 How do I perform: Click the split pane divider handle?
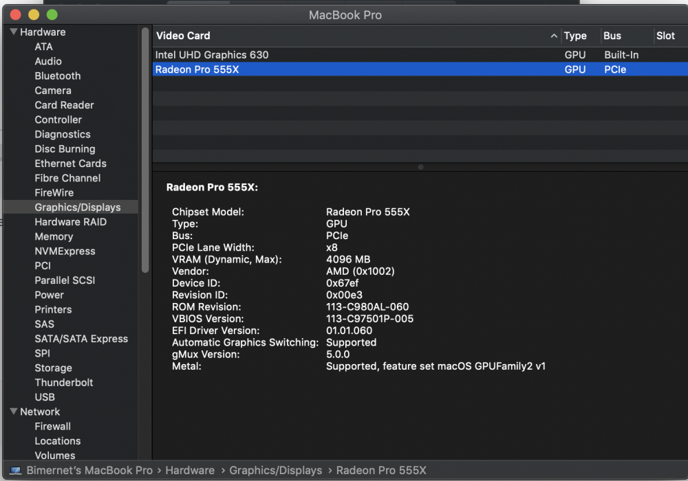tap(420, 167)
